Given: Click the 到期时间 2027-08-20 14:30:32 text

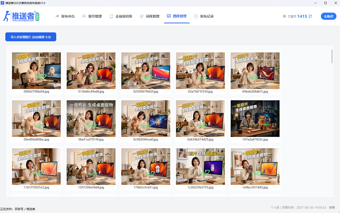Looking at the screenshot, I should 304,208.
